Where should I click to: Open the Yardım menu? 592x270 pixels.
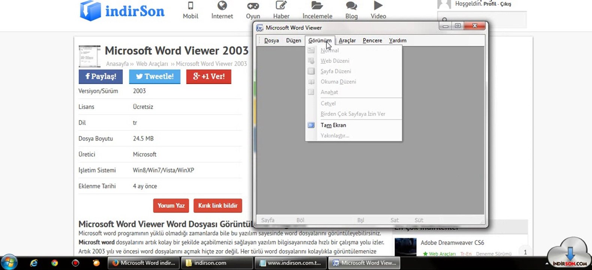398,40
